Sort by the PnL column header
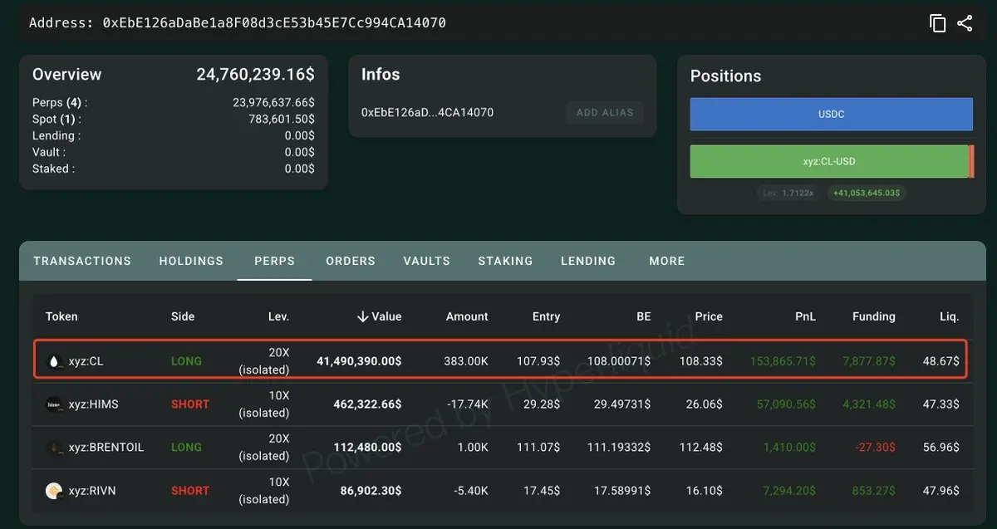The width and height of the screenshot is (997, 529). click(805, 316)
